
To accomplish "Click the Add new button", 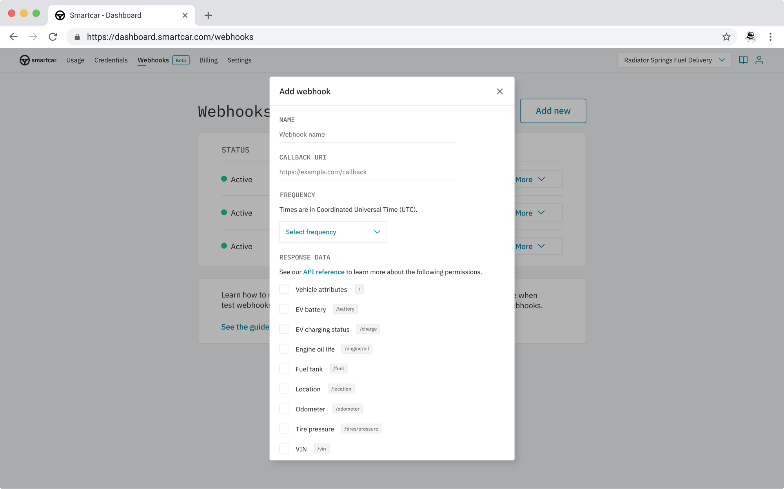I will [553, 110].
